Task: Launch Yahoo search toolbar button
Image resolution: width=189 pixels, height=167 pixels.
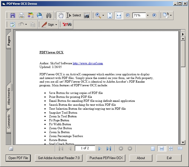Action: tap(67, 25)
